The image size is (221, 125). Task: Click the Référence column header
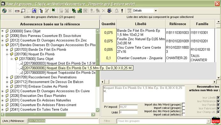(x=178, y=24)
